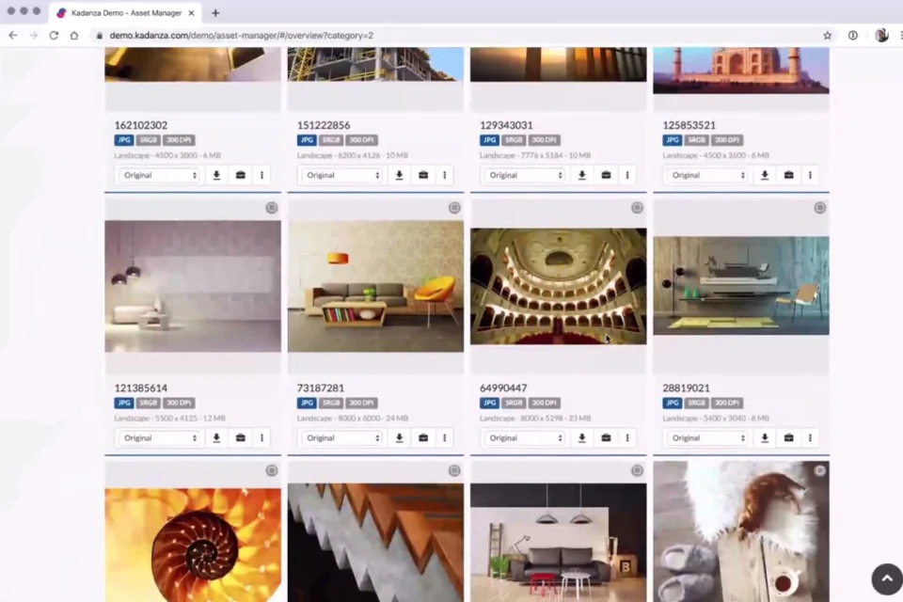Open format dropdown for asset 129343031
This screenshot has width=903, height=602.
tap(525, 175)
